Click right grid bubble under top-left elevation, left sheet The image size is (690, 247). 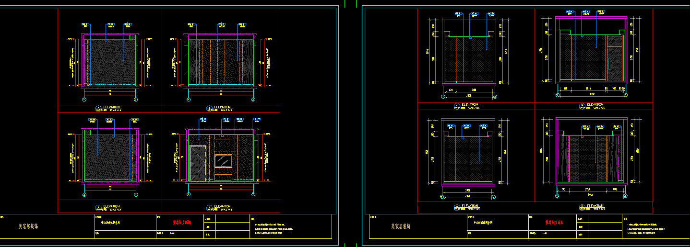pyautogui.click(x=136, y=100)
